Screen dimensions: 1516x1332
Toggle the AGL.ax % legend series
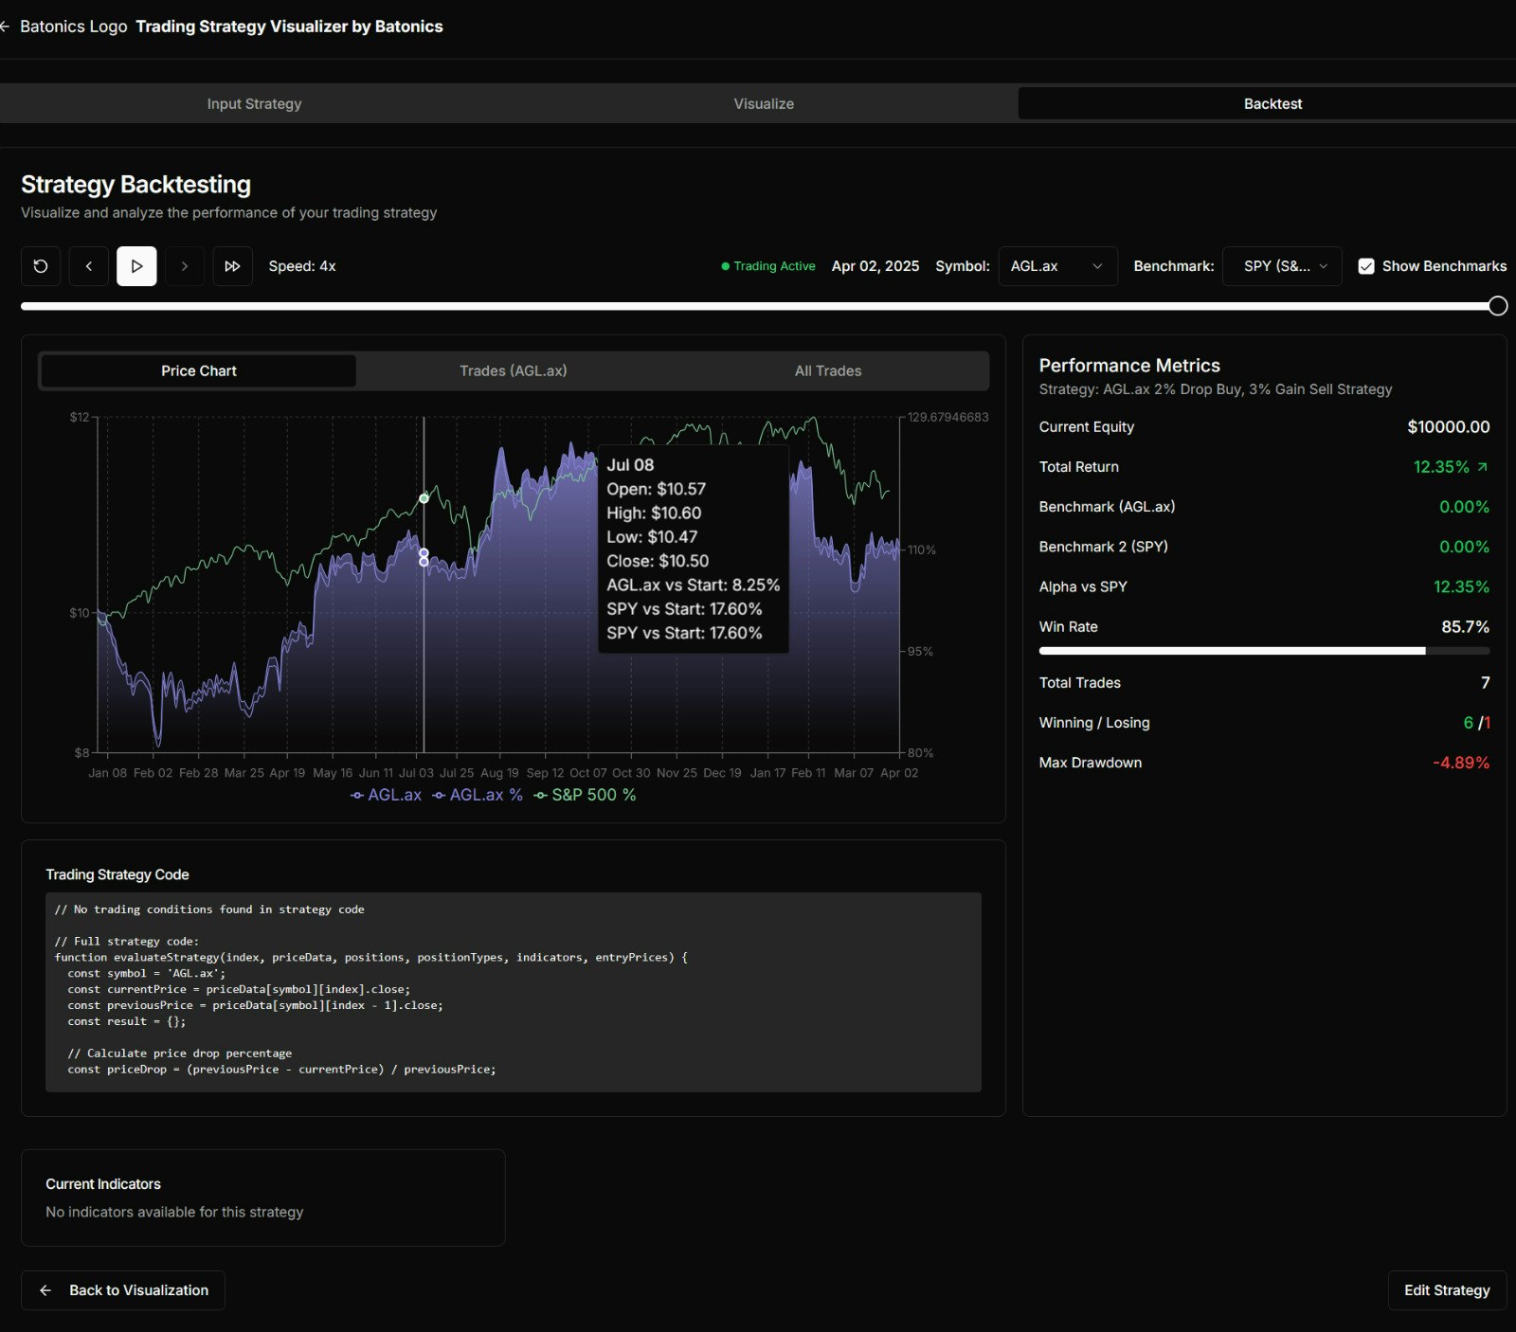[x=478, y=795]
